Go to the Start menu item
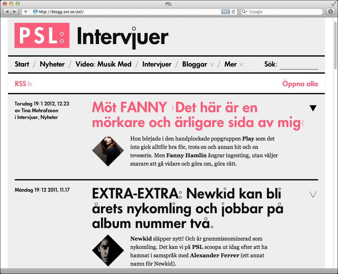 [x=22, y=64]
